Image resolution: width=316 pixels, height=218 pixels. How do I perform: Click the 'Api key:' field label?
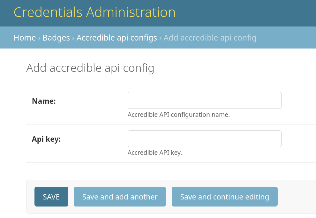point(46,139)
